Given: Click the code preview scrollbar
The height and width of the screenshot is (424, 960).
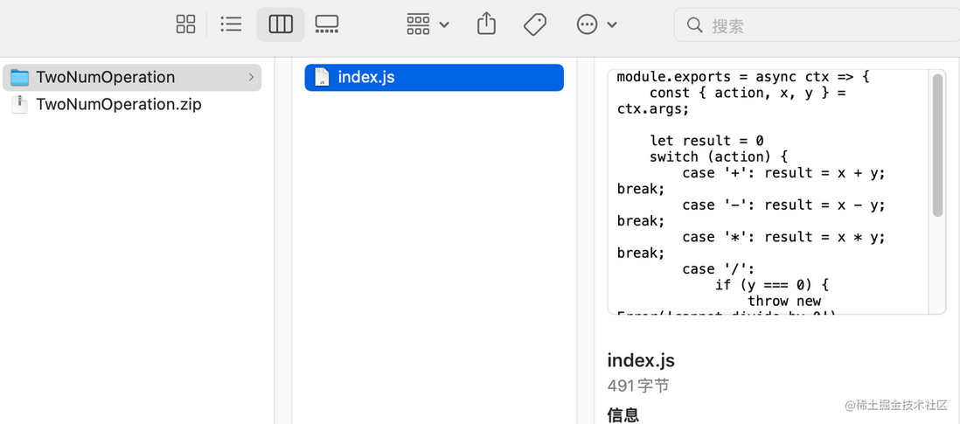Looking at the screenshot, I should (937, 145).
